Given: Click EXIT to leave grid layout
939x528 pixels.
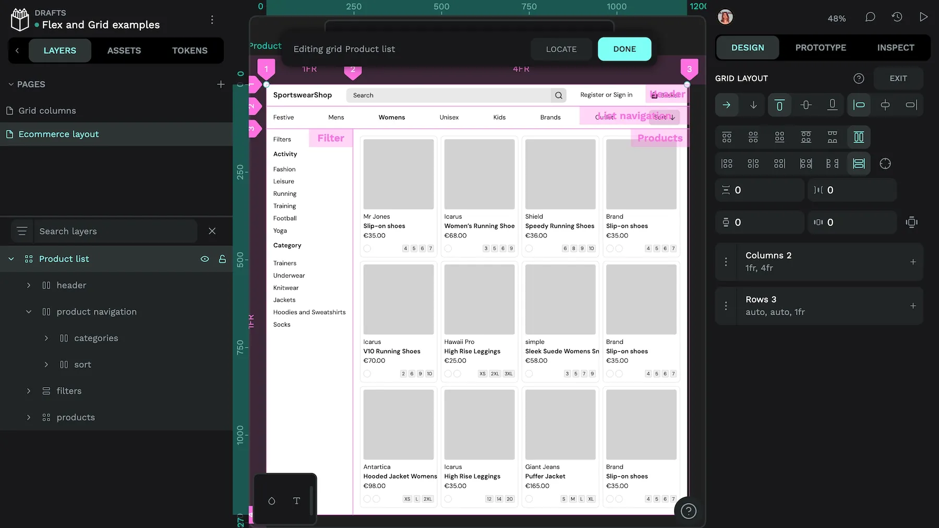Looking at the screenshot, I should (898, 78).
